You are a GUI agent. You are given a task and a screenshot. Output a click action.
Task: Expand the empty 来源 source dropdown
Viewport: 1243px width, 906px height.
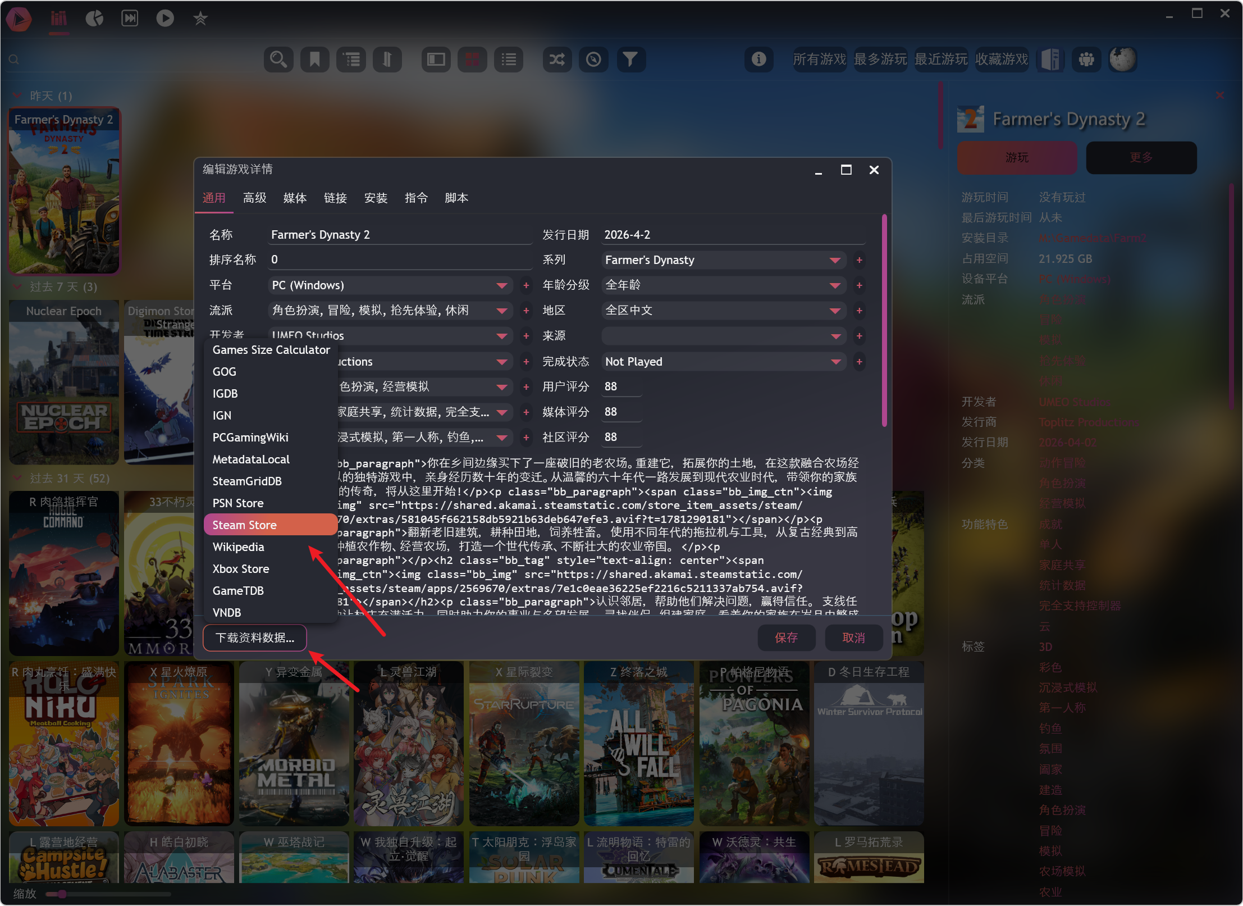coord(835,336)
